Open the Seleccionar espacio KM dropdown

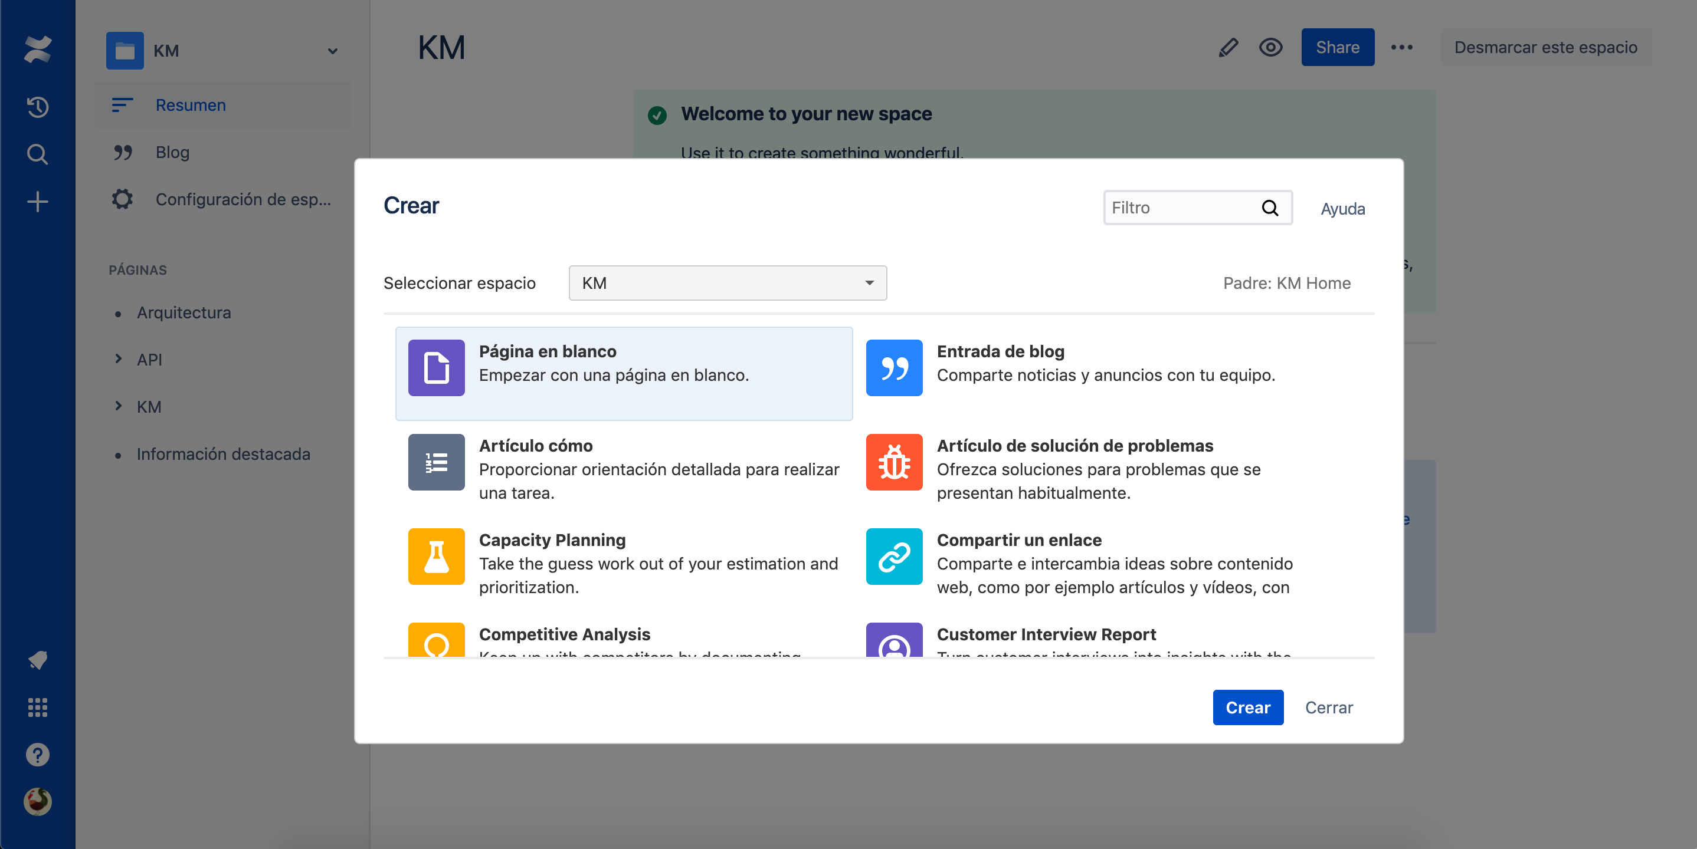(728, 283)
